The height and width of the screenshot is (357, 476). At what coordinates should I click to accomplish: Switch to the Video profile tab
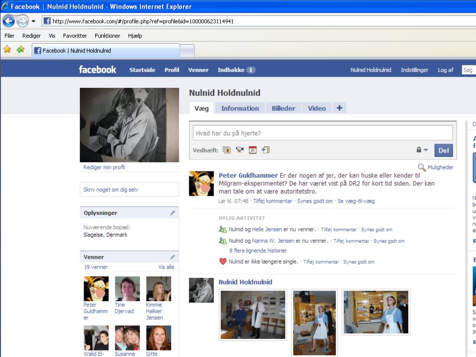pyautogui.click(x=317, y=108)
